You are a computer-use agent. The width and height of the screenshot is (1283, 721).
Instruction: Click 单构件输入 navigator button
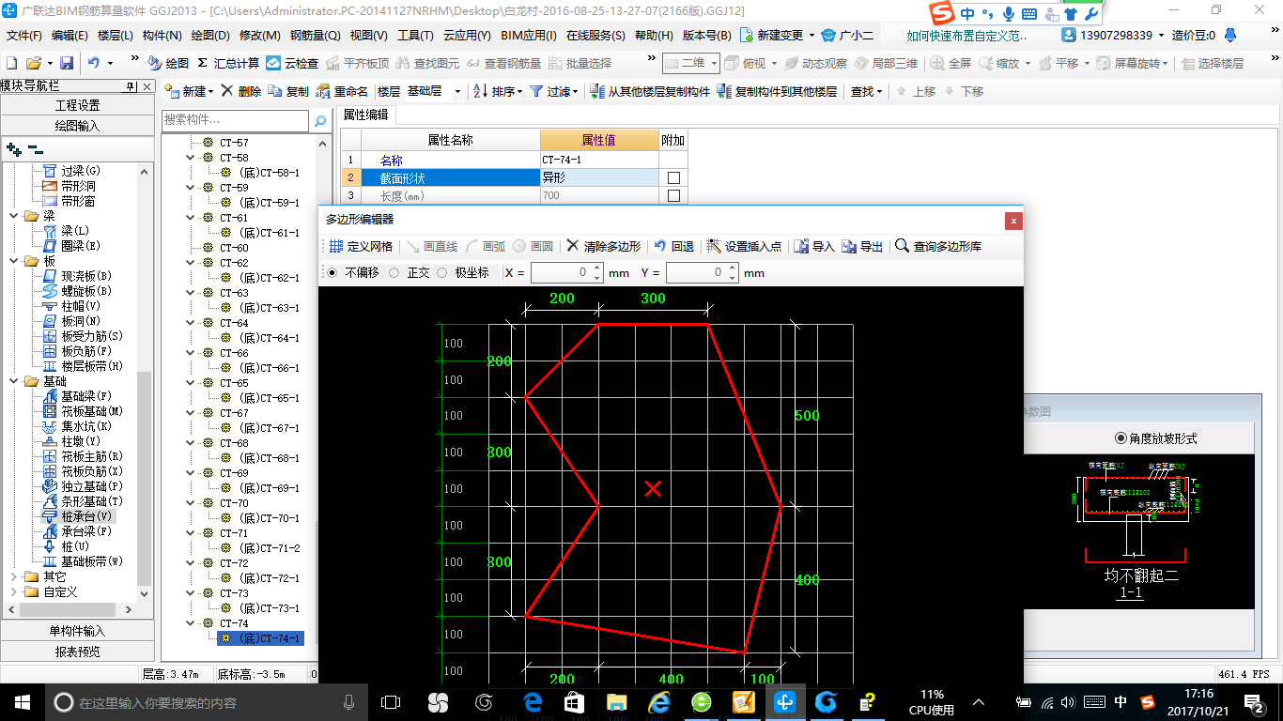[77, 631]
